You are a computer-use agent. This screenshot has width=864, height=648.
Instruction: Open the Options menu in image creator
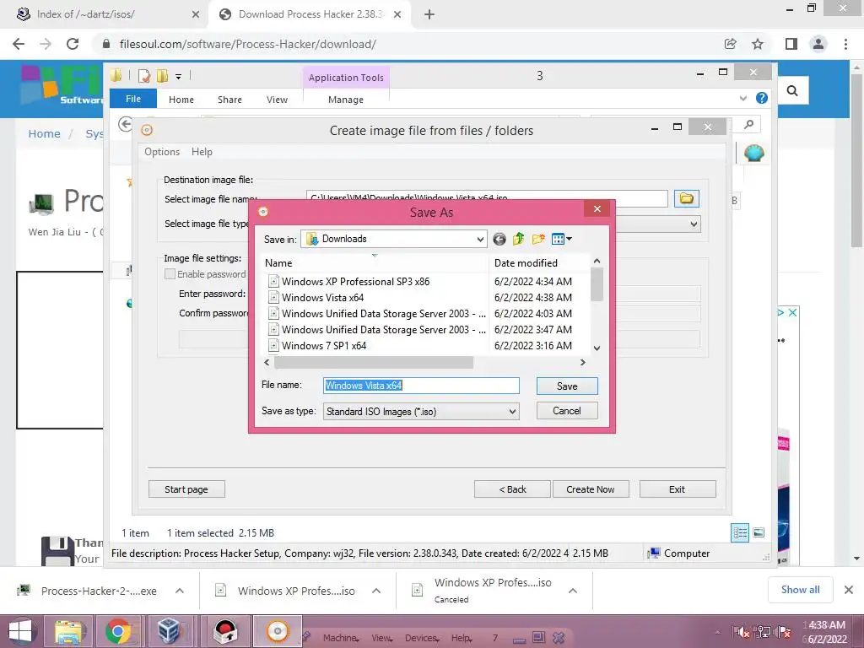pos(162,152)
